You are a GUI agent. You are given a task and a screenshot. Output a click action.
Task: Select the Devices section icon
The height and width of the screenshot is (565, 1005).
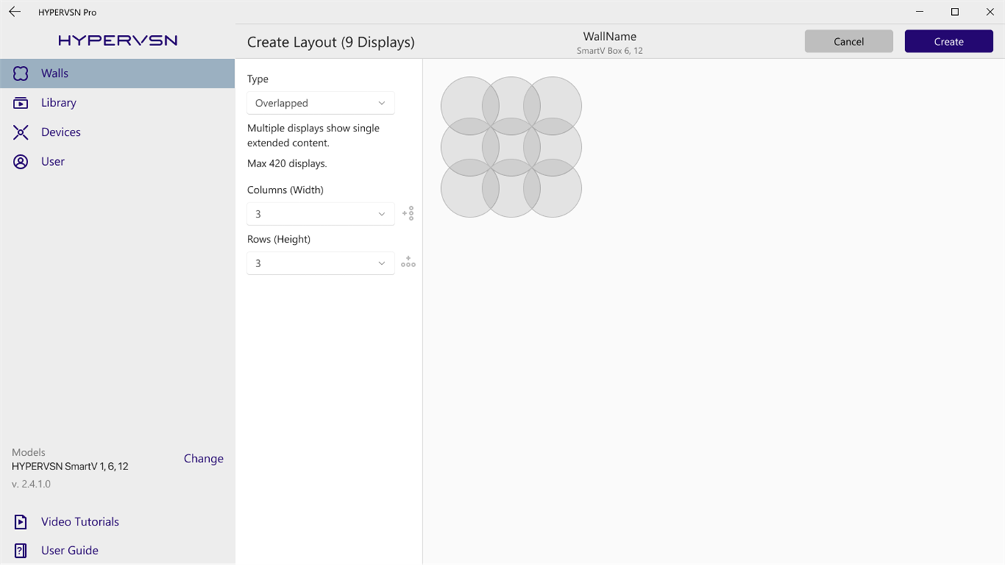[x=20, y=131]
